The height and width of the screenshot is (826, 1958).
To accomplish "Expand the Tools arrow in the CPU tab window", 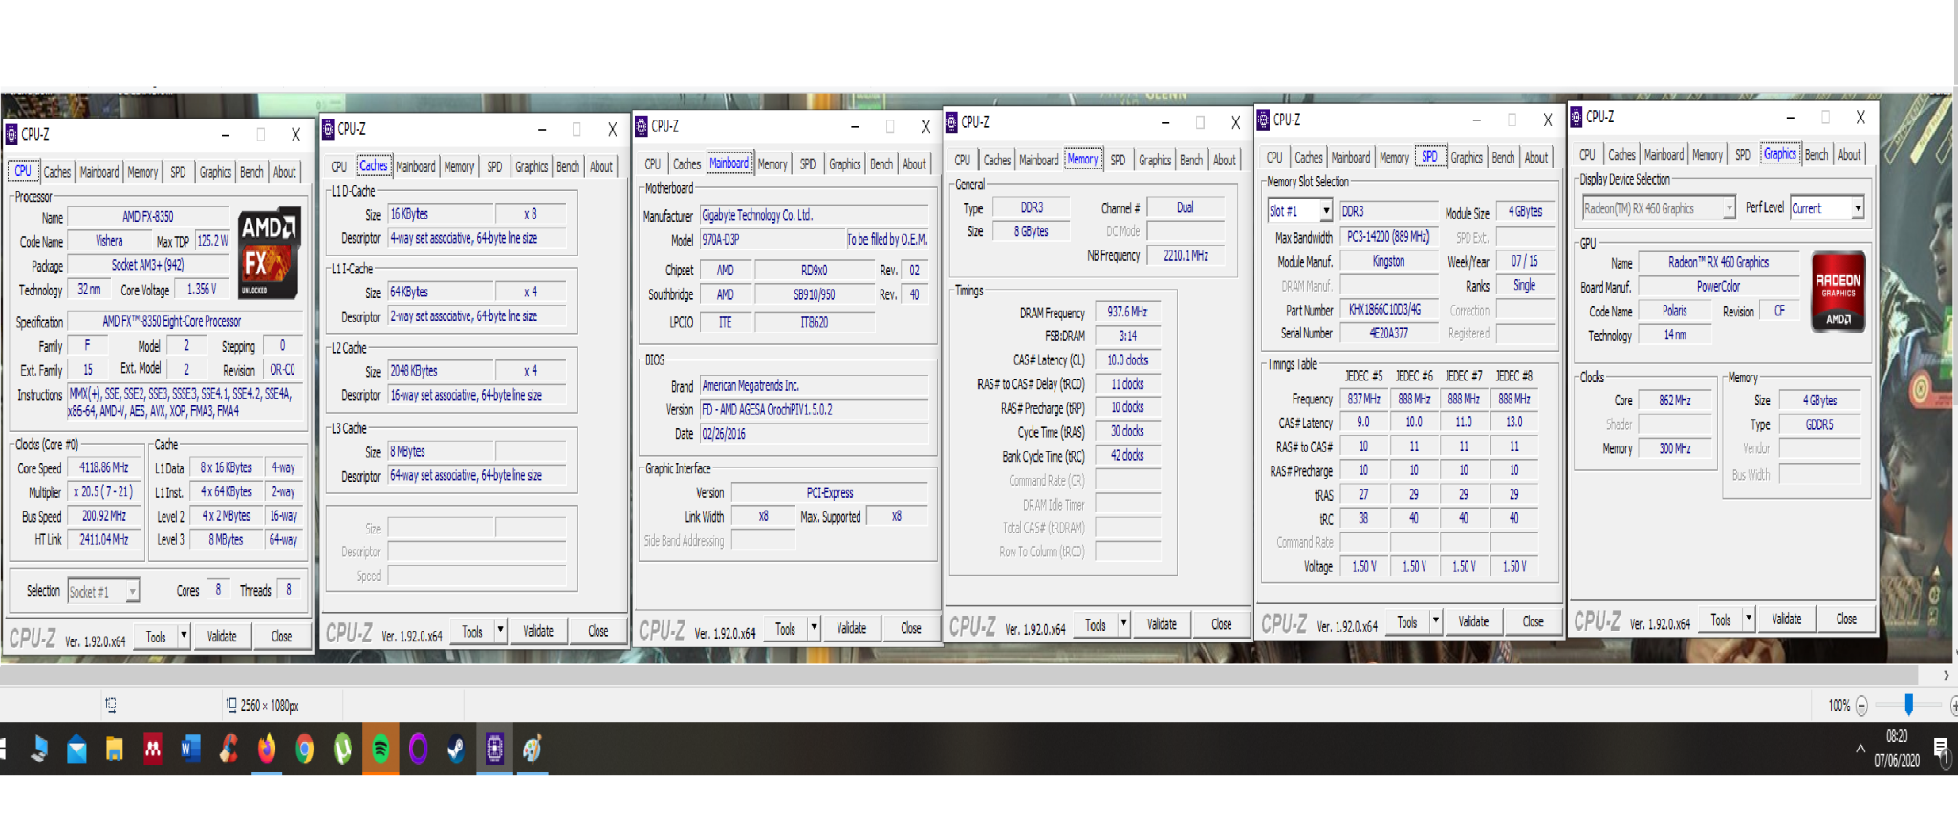I will pyautogui.click(x=184, y=637).
